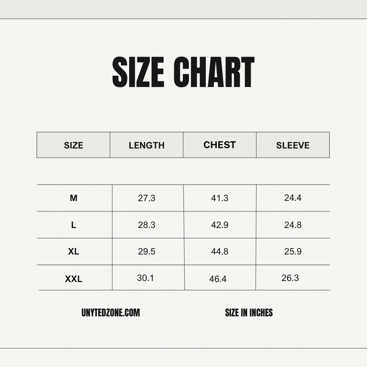Select the SIZE column header
The width and height of the screenshot is (367, 367).
[73, 145]
